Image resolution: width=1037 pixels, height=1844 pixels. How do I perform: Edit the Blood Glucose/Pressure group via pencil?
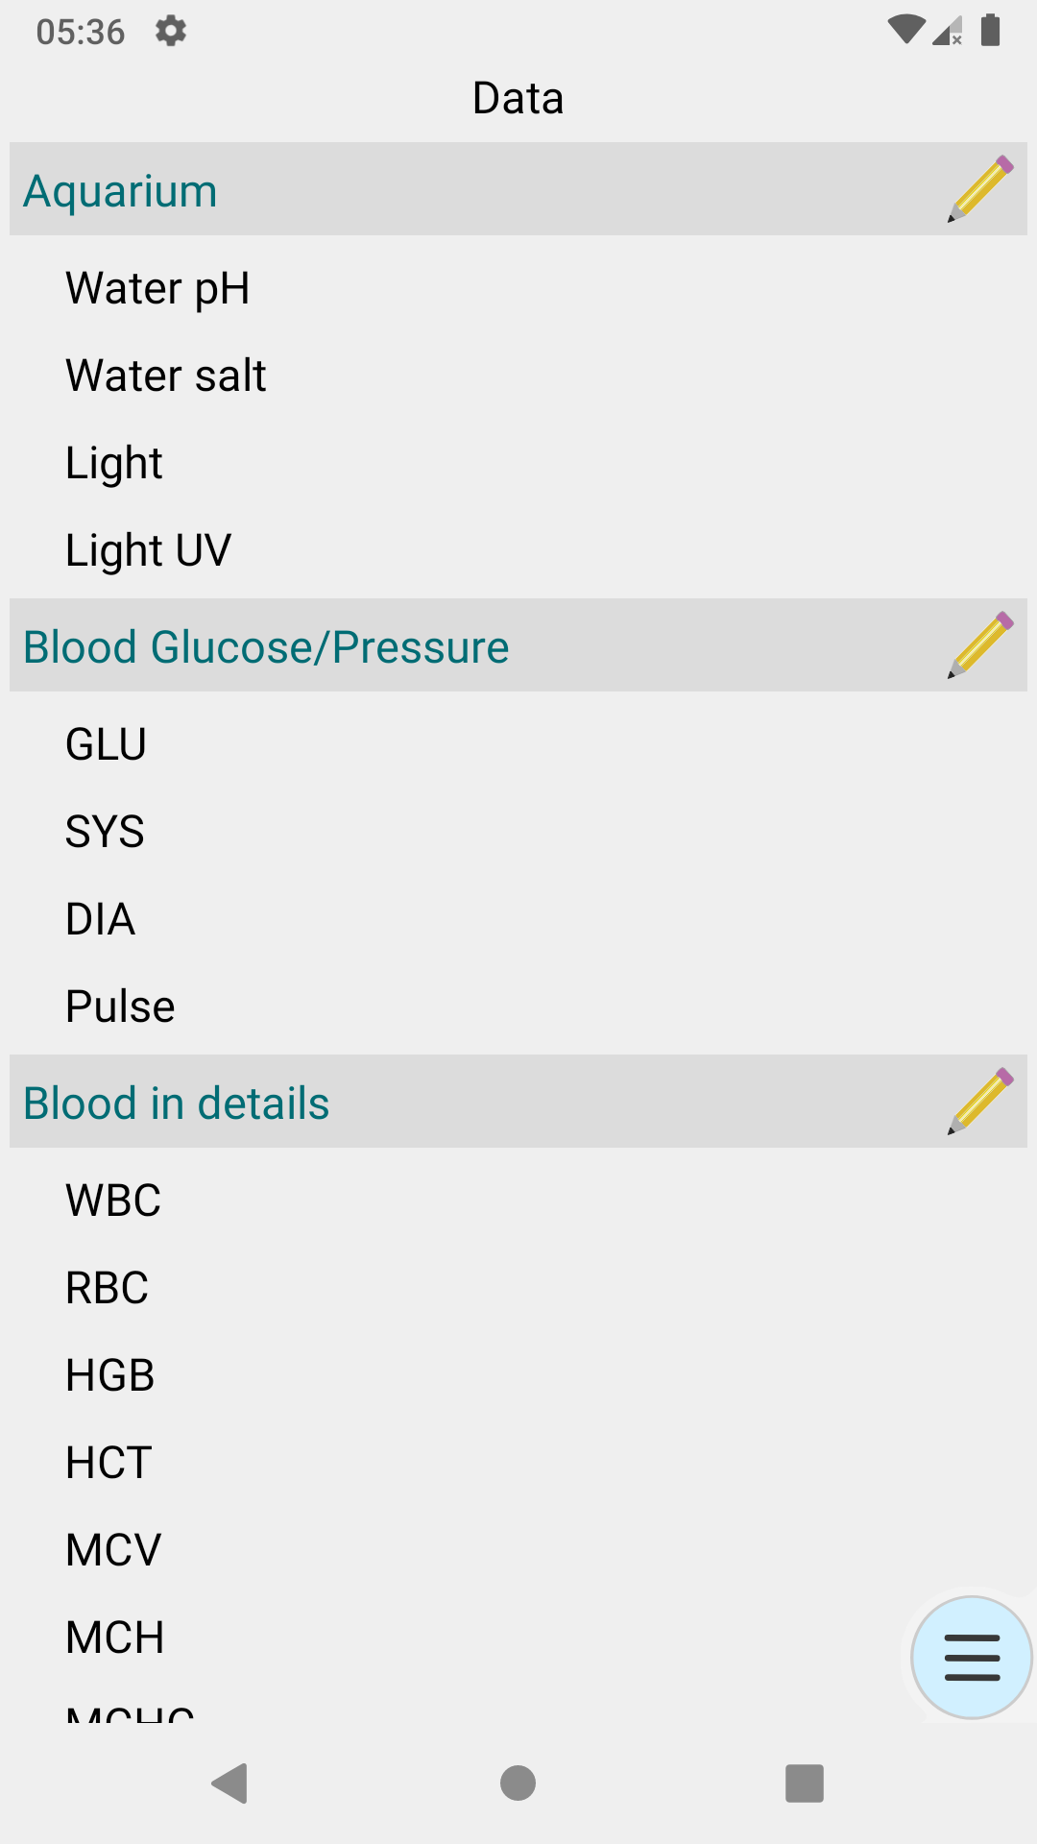(x=980, y=645)
